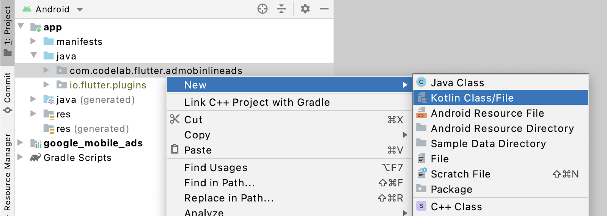
Task: Expand the manifests folder
Action: [x=33, y=41]
